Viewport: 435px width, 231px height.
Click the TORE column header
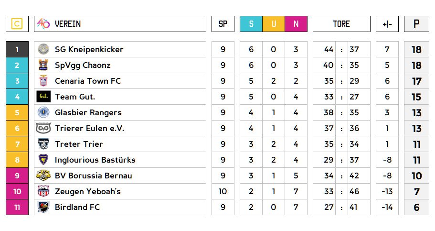(341, 24)
